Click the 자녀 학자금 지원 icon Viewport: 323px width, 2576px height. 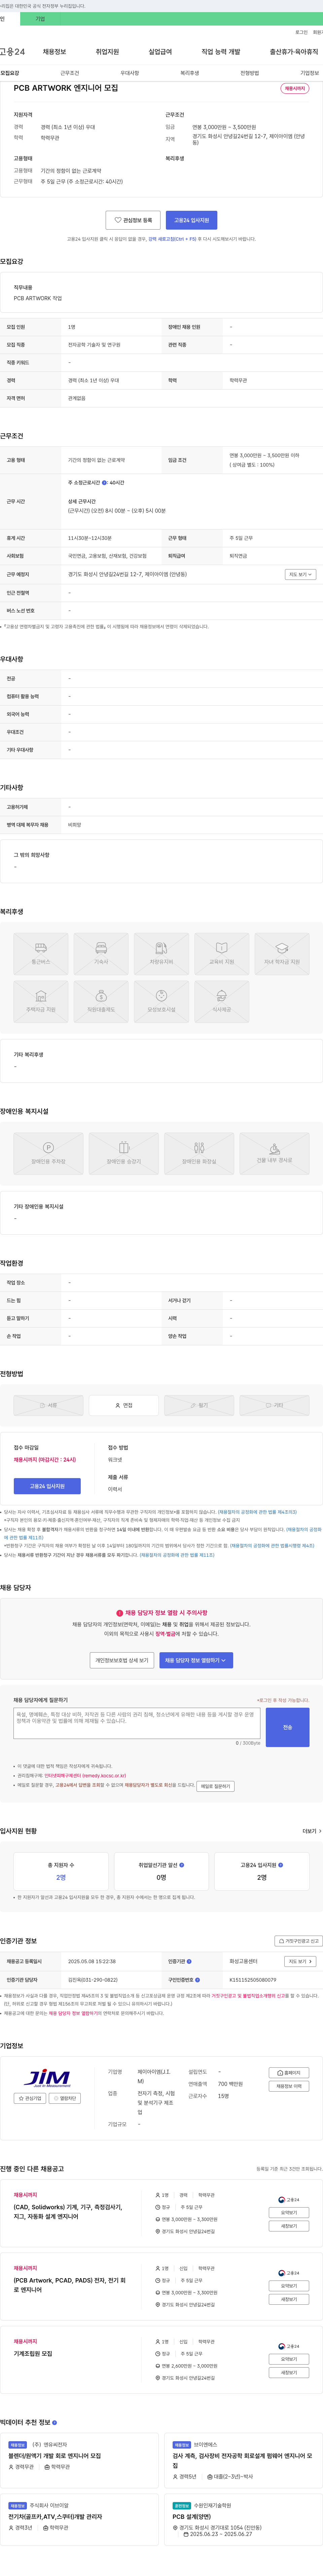[282, 954]
